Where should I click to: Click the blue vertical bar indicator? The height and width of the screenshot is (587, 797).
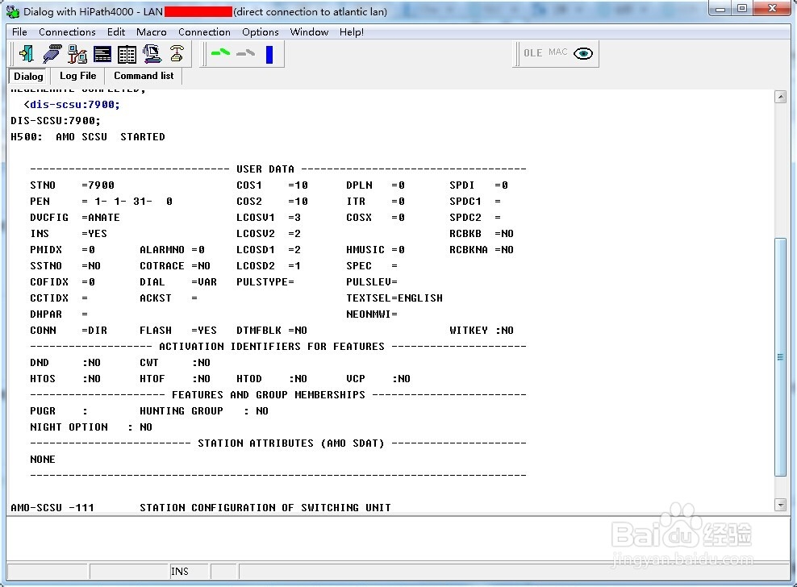point(269,54)
